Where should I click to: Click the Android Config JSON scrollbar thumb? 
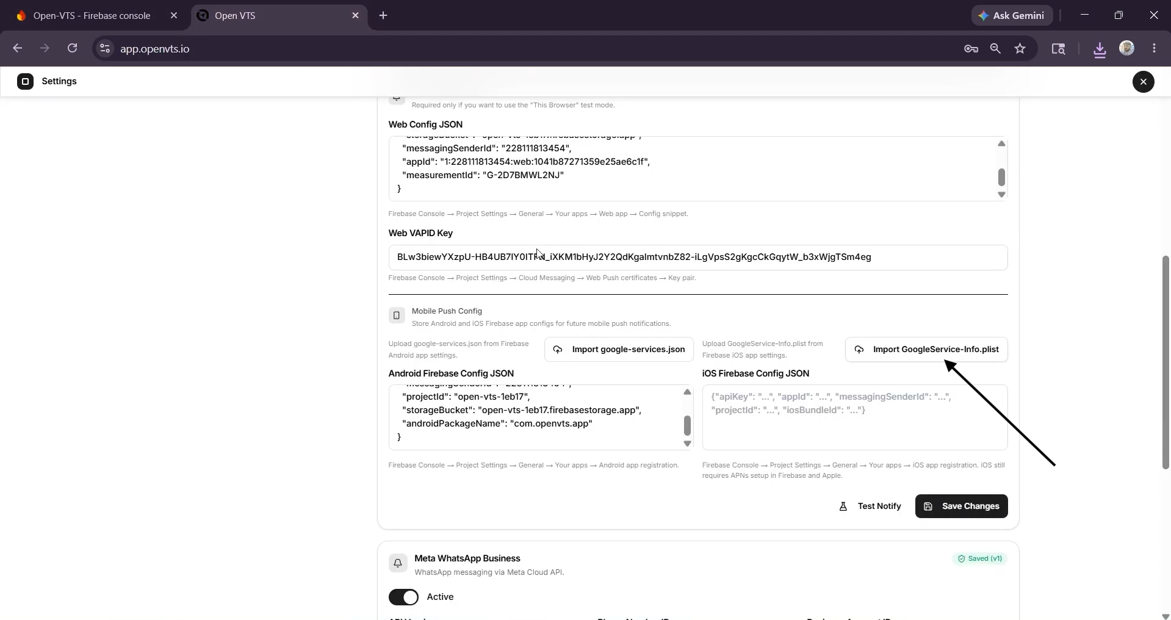click(x=687, y=425)
